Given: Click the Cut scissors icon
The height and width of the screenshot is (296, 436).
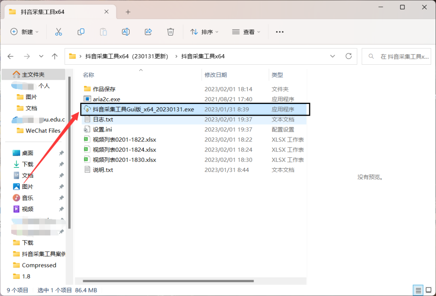Looking at the screenshot, I should [x=59, y=32].
